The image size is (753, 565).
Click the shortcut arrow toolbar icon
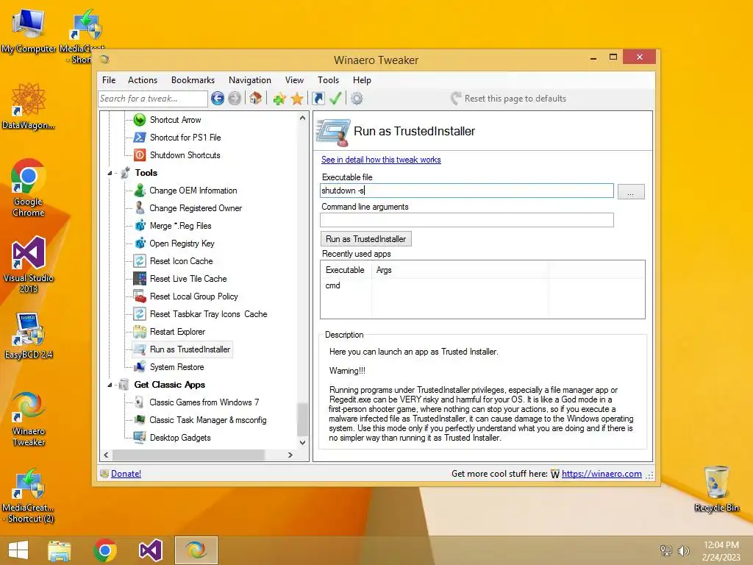[x=318, y=99]
